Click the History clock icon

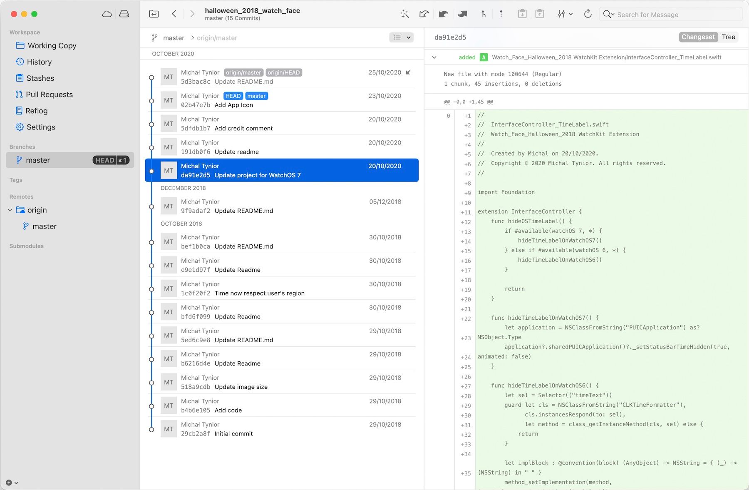pos(20,62)
